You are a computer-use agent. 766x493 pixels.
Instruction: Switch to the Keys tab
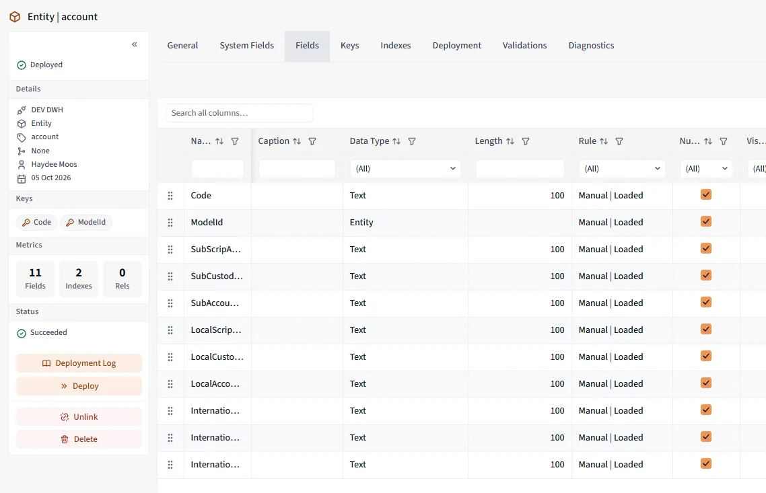(x=349, y=45)
